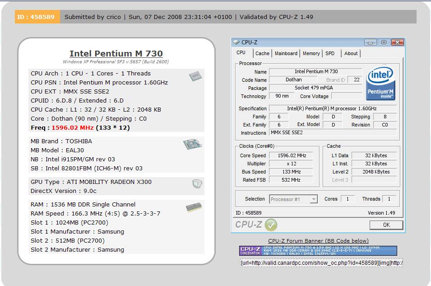Minimize the CPU-Z window
Viewport: 431px width, 286px height.
coord(370,42)
